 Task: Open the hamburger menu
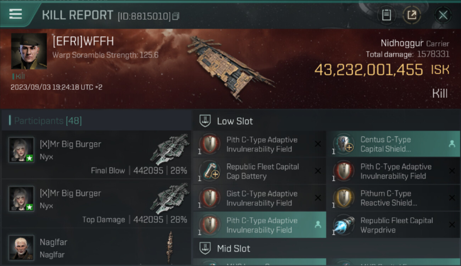pos(16,14)
